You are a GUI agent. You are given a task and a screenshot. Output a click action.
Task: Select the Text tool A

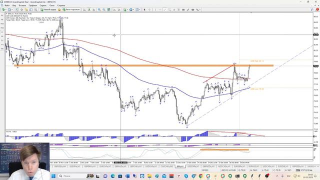pos(174,9)
